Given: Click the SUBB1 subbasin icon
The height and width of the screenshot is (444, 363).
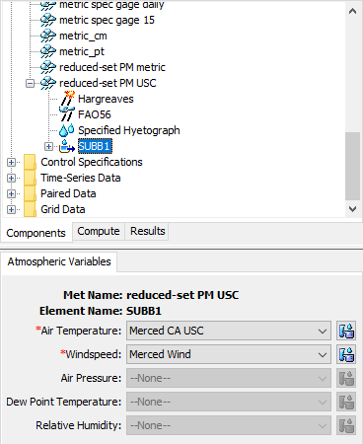Looking at the screenshot, I should (x=67, y=146).
